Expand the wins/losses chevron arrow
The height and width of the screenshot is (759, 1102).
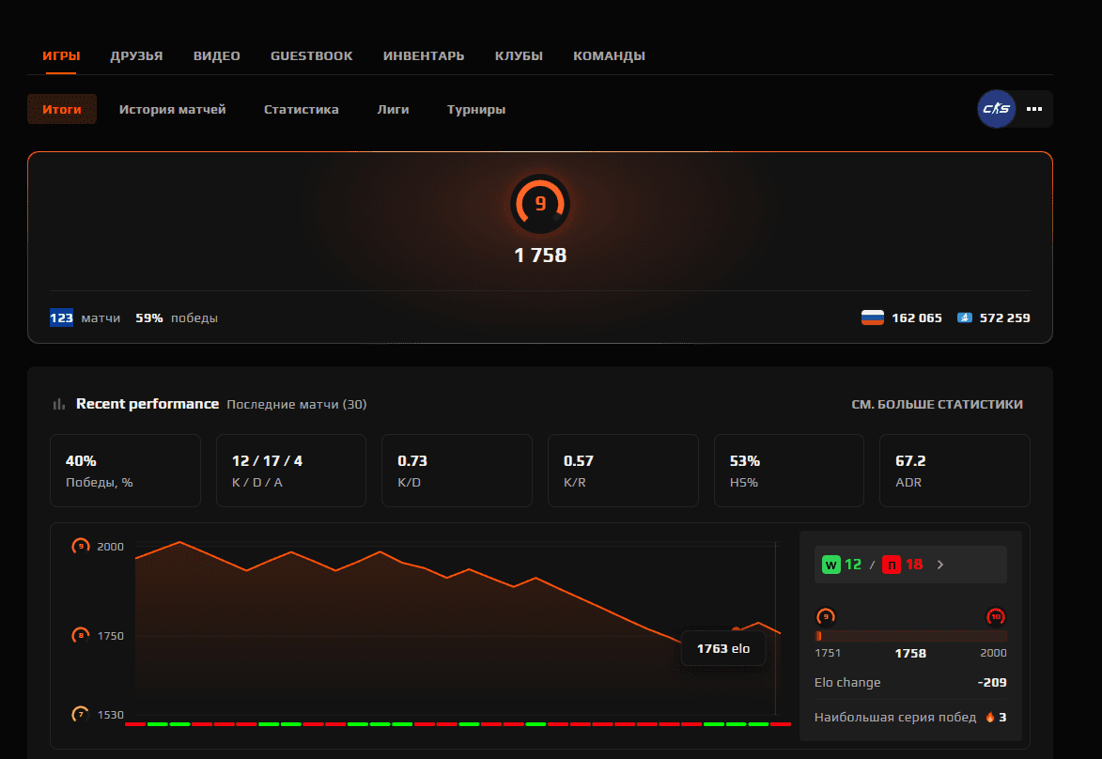[x=940, y=565]
